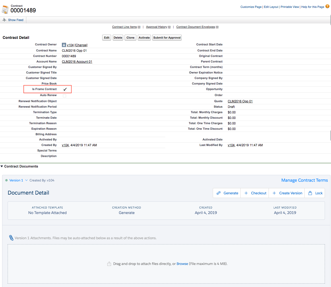Click the Last Modified April 4, 2019 value
Viewport: 331px width, 287px height.
point(285,213)
